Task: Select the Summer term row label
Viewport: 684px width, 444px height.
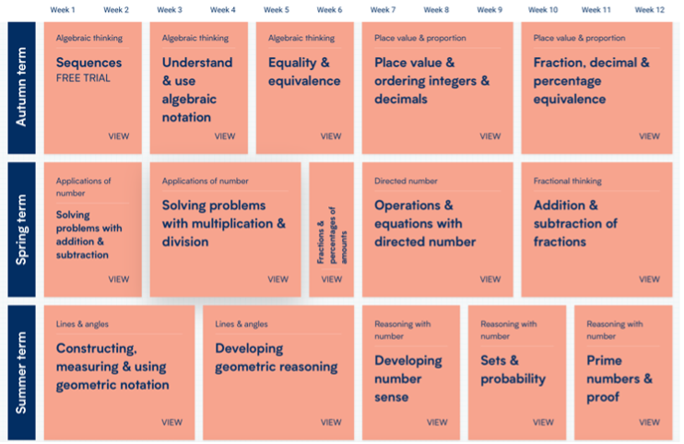Action: click(x=21, y=372)
